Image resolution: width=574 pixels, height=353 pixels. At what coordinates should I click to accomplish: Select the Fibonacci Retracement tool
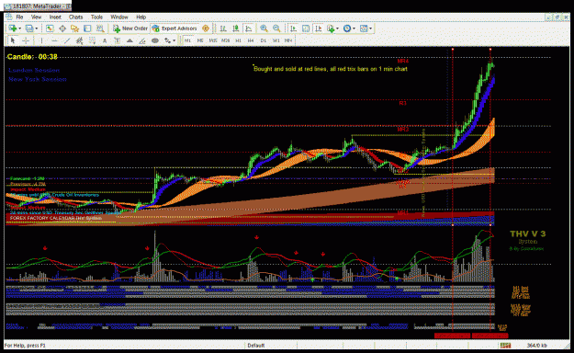point(92,40)
